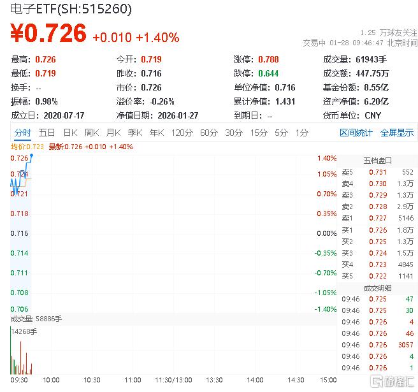
Task: Click 成交额 value 447.75万
Action: [372, 73]
